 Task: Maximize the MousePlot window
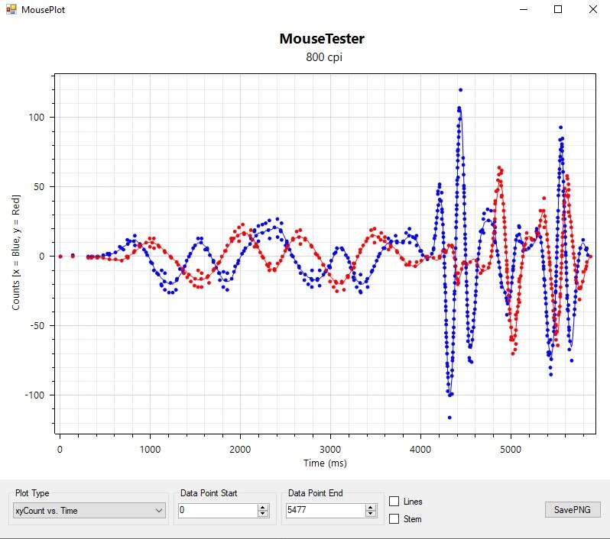pyautogui.click(x=558, y=10)
